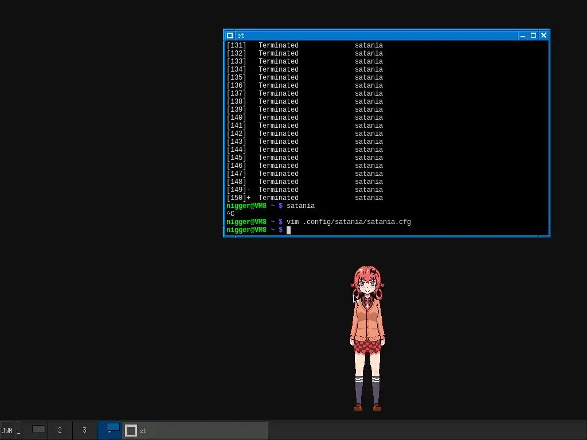This screenshot has width=587, height=440.
Task: Open the JWM root menu button
Action: [x=7, y=430]
